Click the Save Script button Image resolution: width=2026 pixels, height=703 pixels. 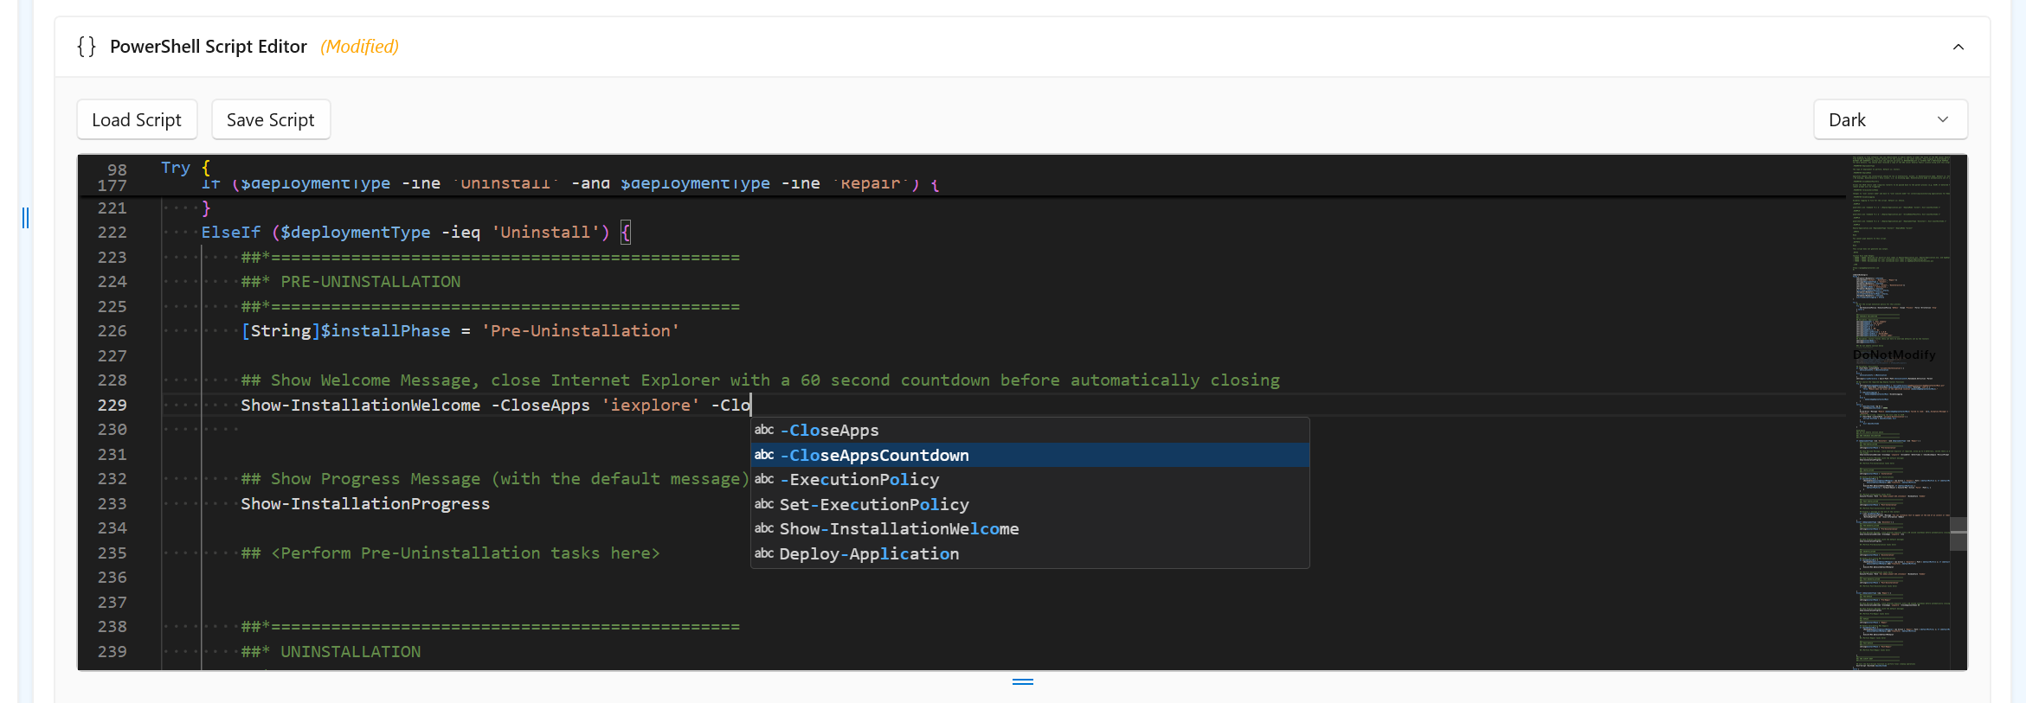tap(270, 120)
